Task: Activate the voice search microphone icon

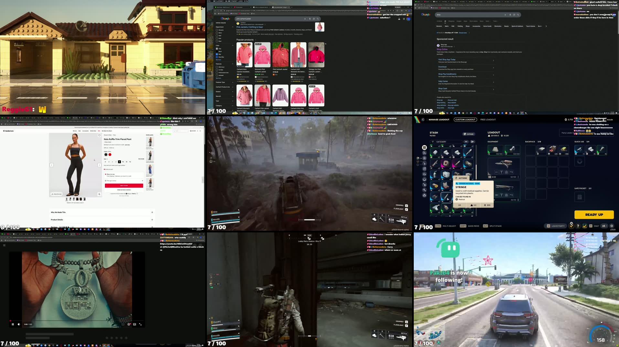Action: pos(310,19)
